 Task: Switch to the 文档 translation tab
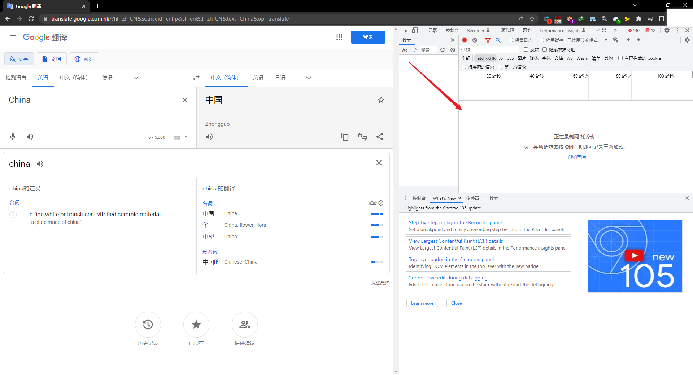coord(52,59)
